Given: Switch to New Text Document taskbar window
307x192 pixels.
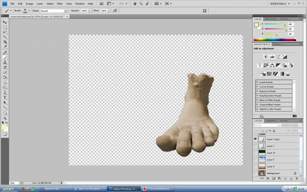Looking at the screenshot, I should pos(89,189).
